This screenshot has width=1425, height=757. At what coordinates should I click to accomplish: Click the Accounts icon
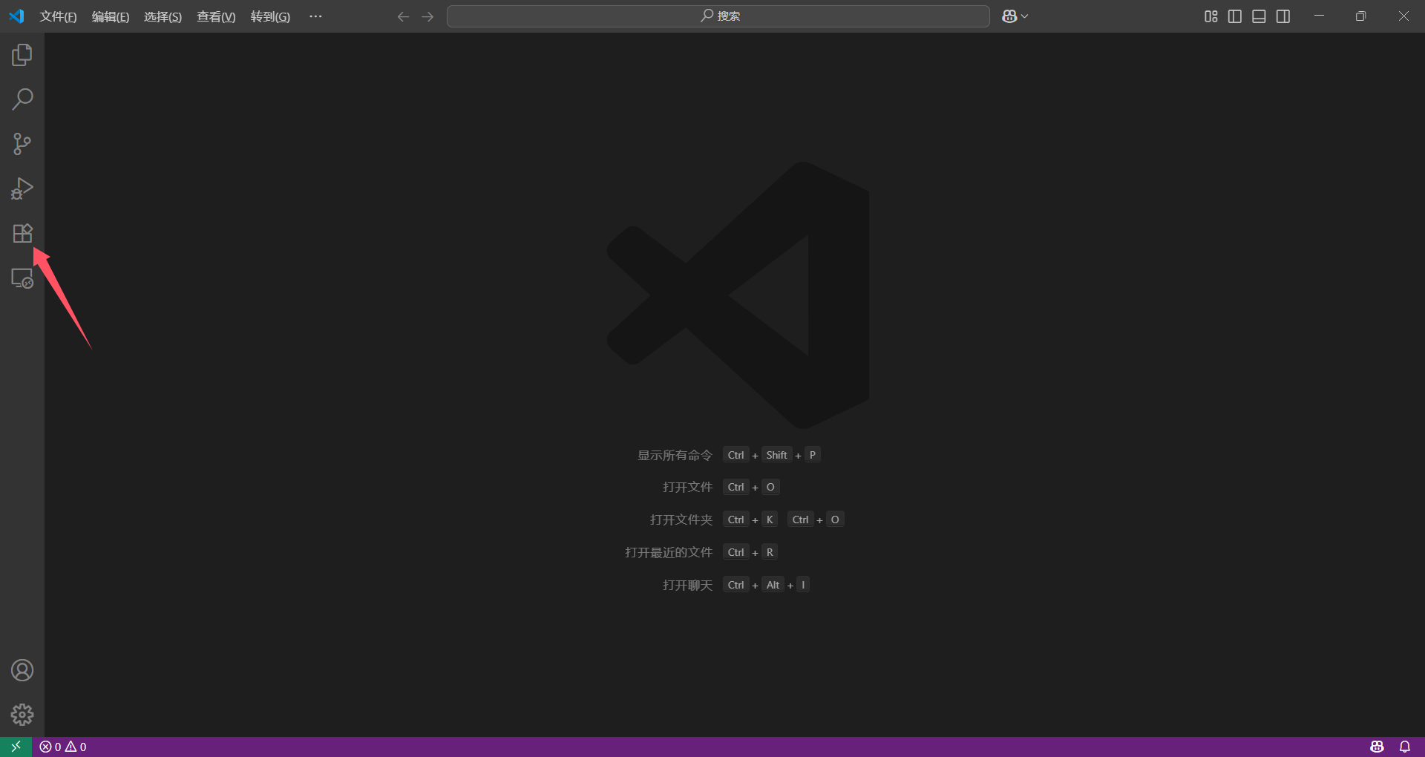pos(22,669)
